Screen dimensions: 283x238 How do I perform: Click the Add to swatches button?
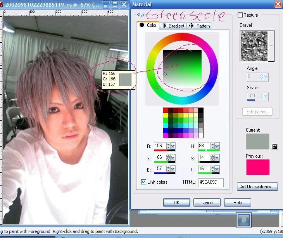coord(257,187)
